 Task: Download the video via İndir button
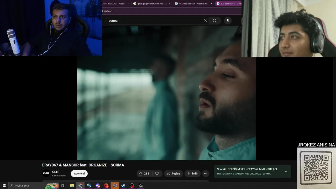click(192, 174)
